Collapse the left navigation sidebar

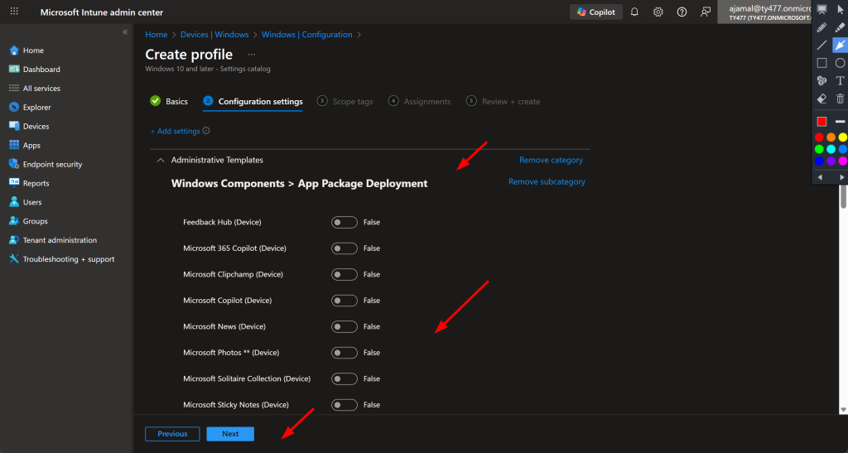coord(125,32)
